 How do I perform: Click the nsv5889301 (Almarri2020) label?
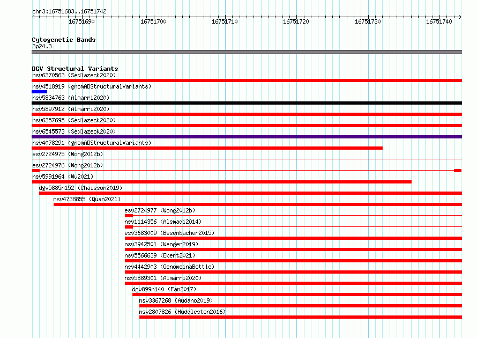click(x=163, y=278)
